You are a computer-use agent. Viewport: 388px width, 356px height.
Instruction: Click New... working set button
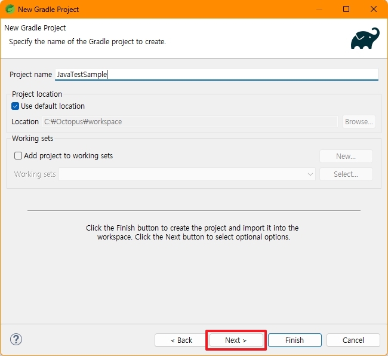[346, 156]
